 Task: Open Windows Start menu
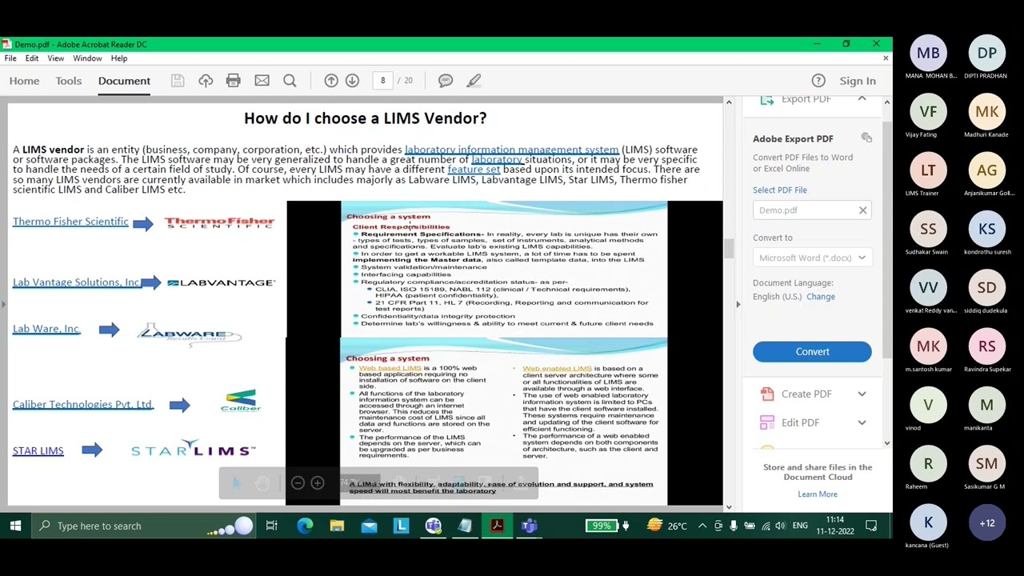point(15,526)
